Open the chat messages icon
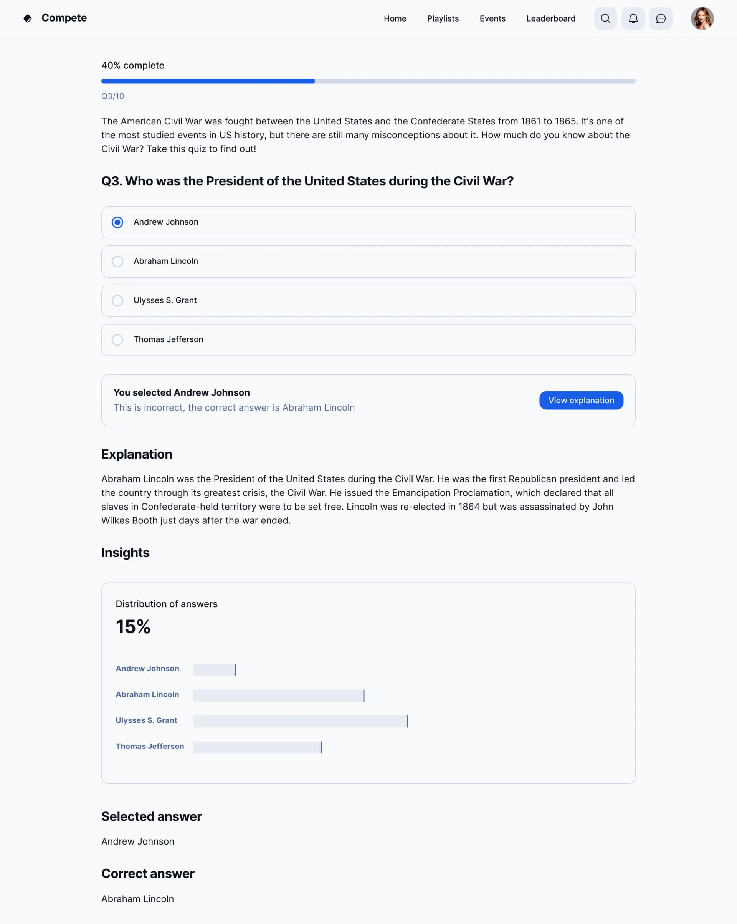This screenshot has width=737, height=924. pyautogui.click(x=660, y=18)
